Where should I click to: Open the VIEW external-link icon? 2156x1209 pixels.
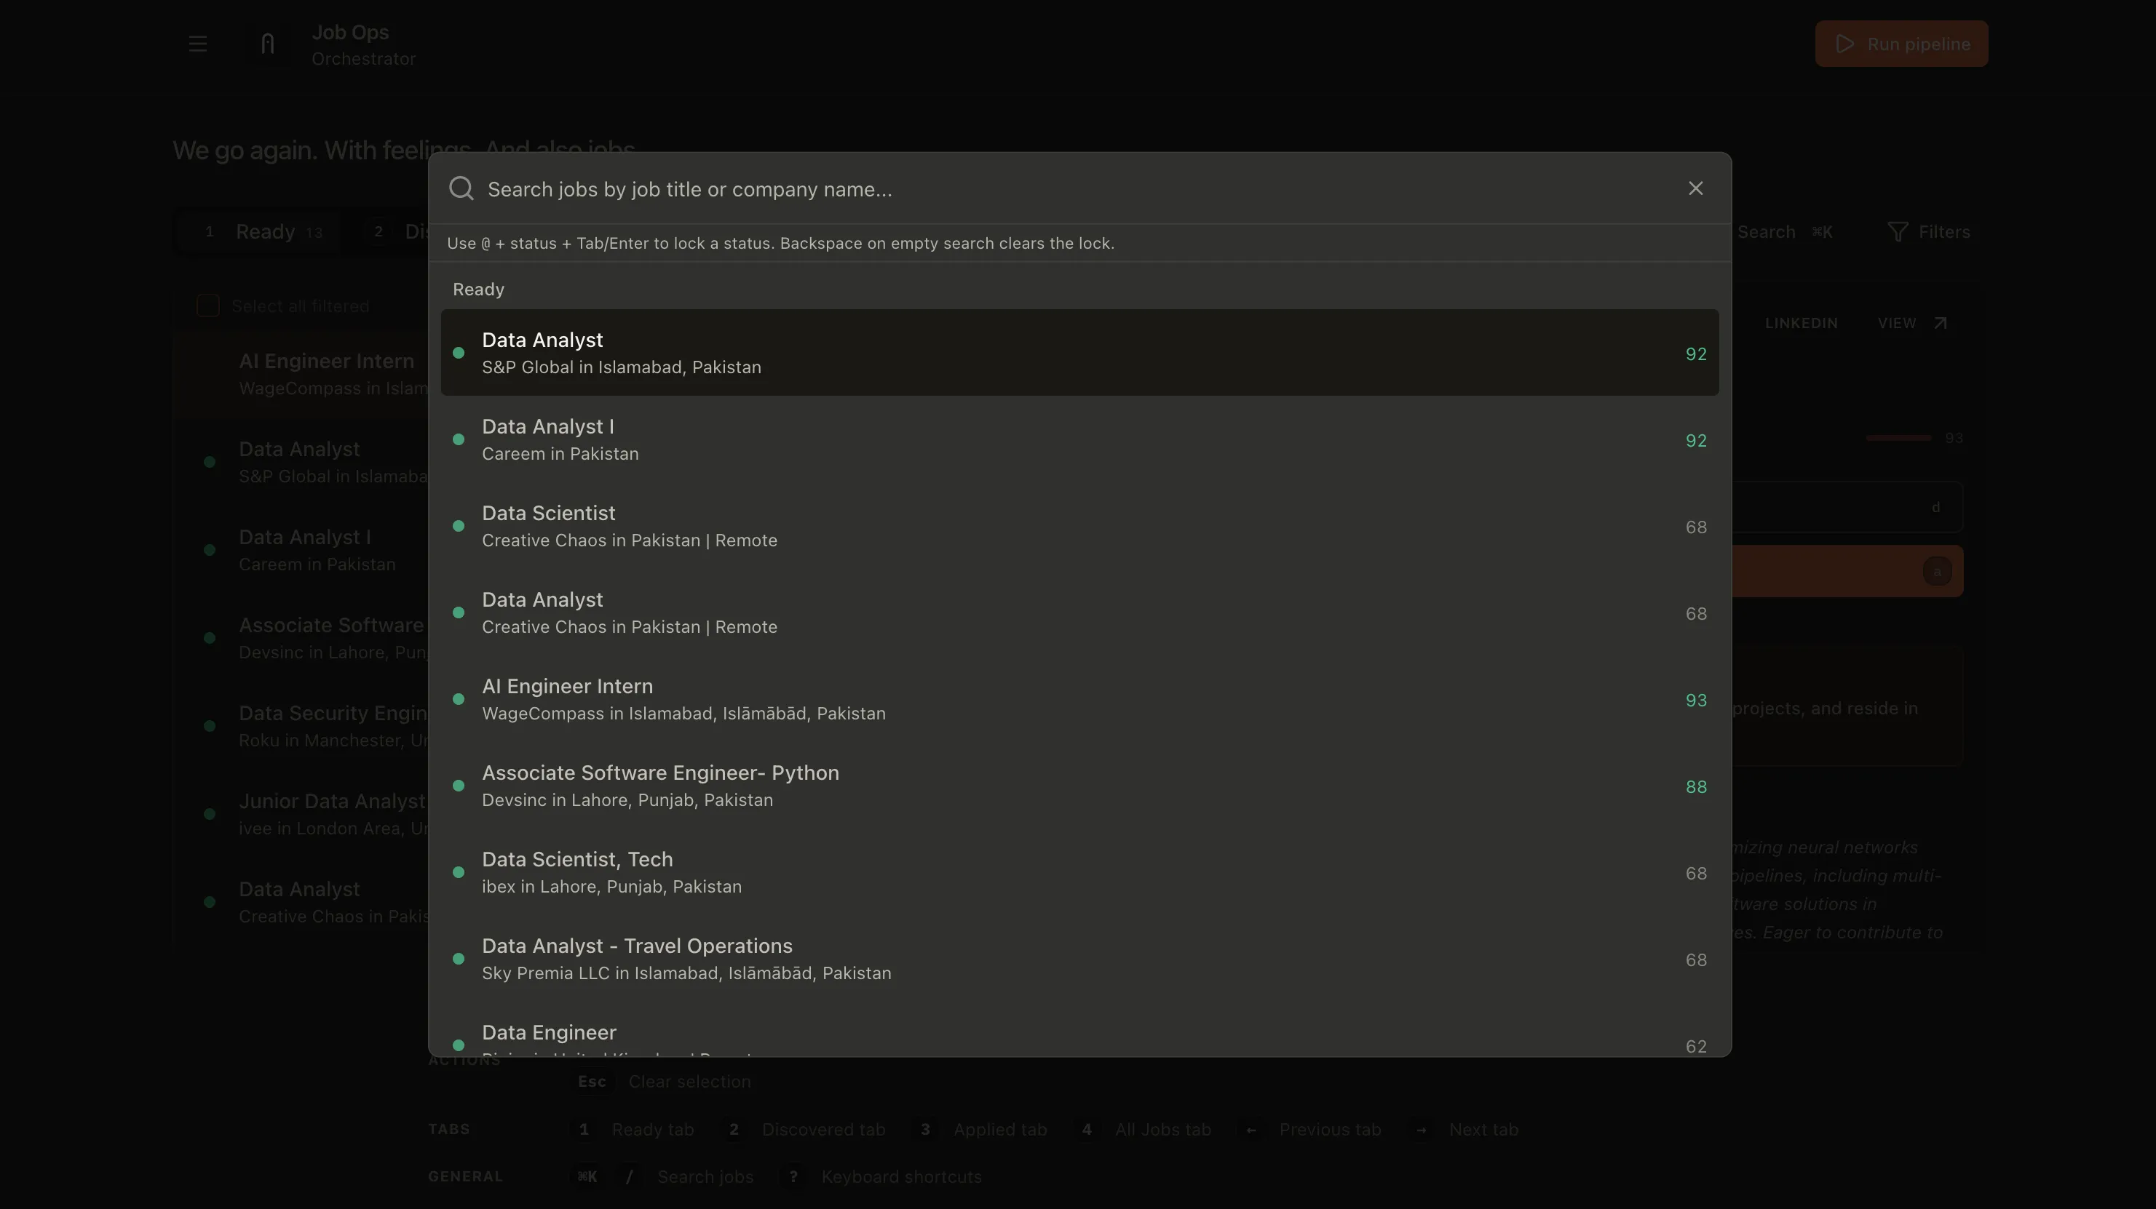(x=1939, y=322)
